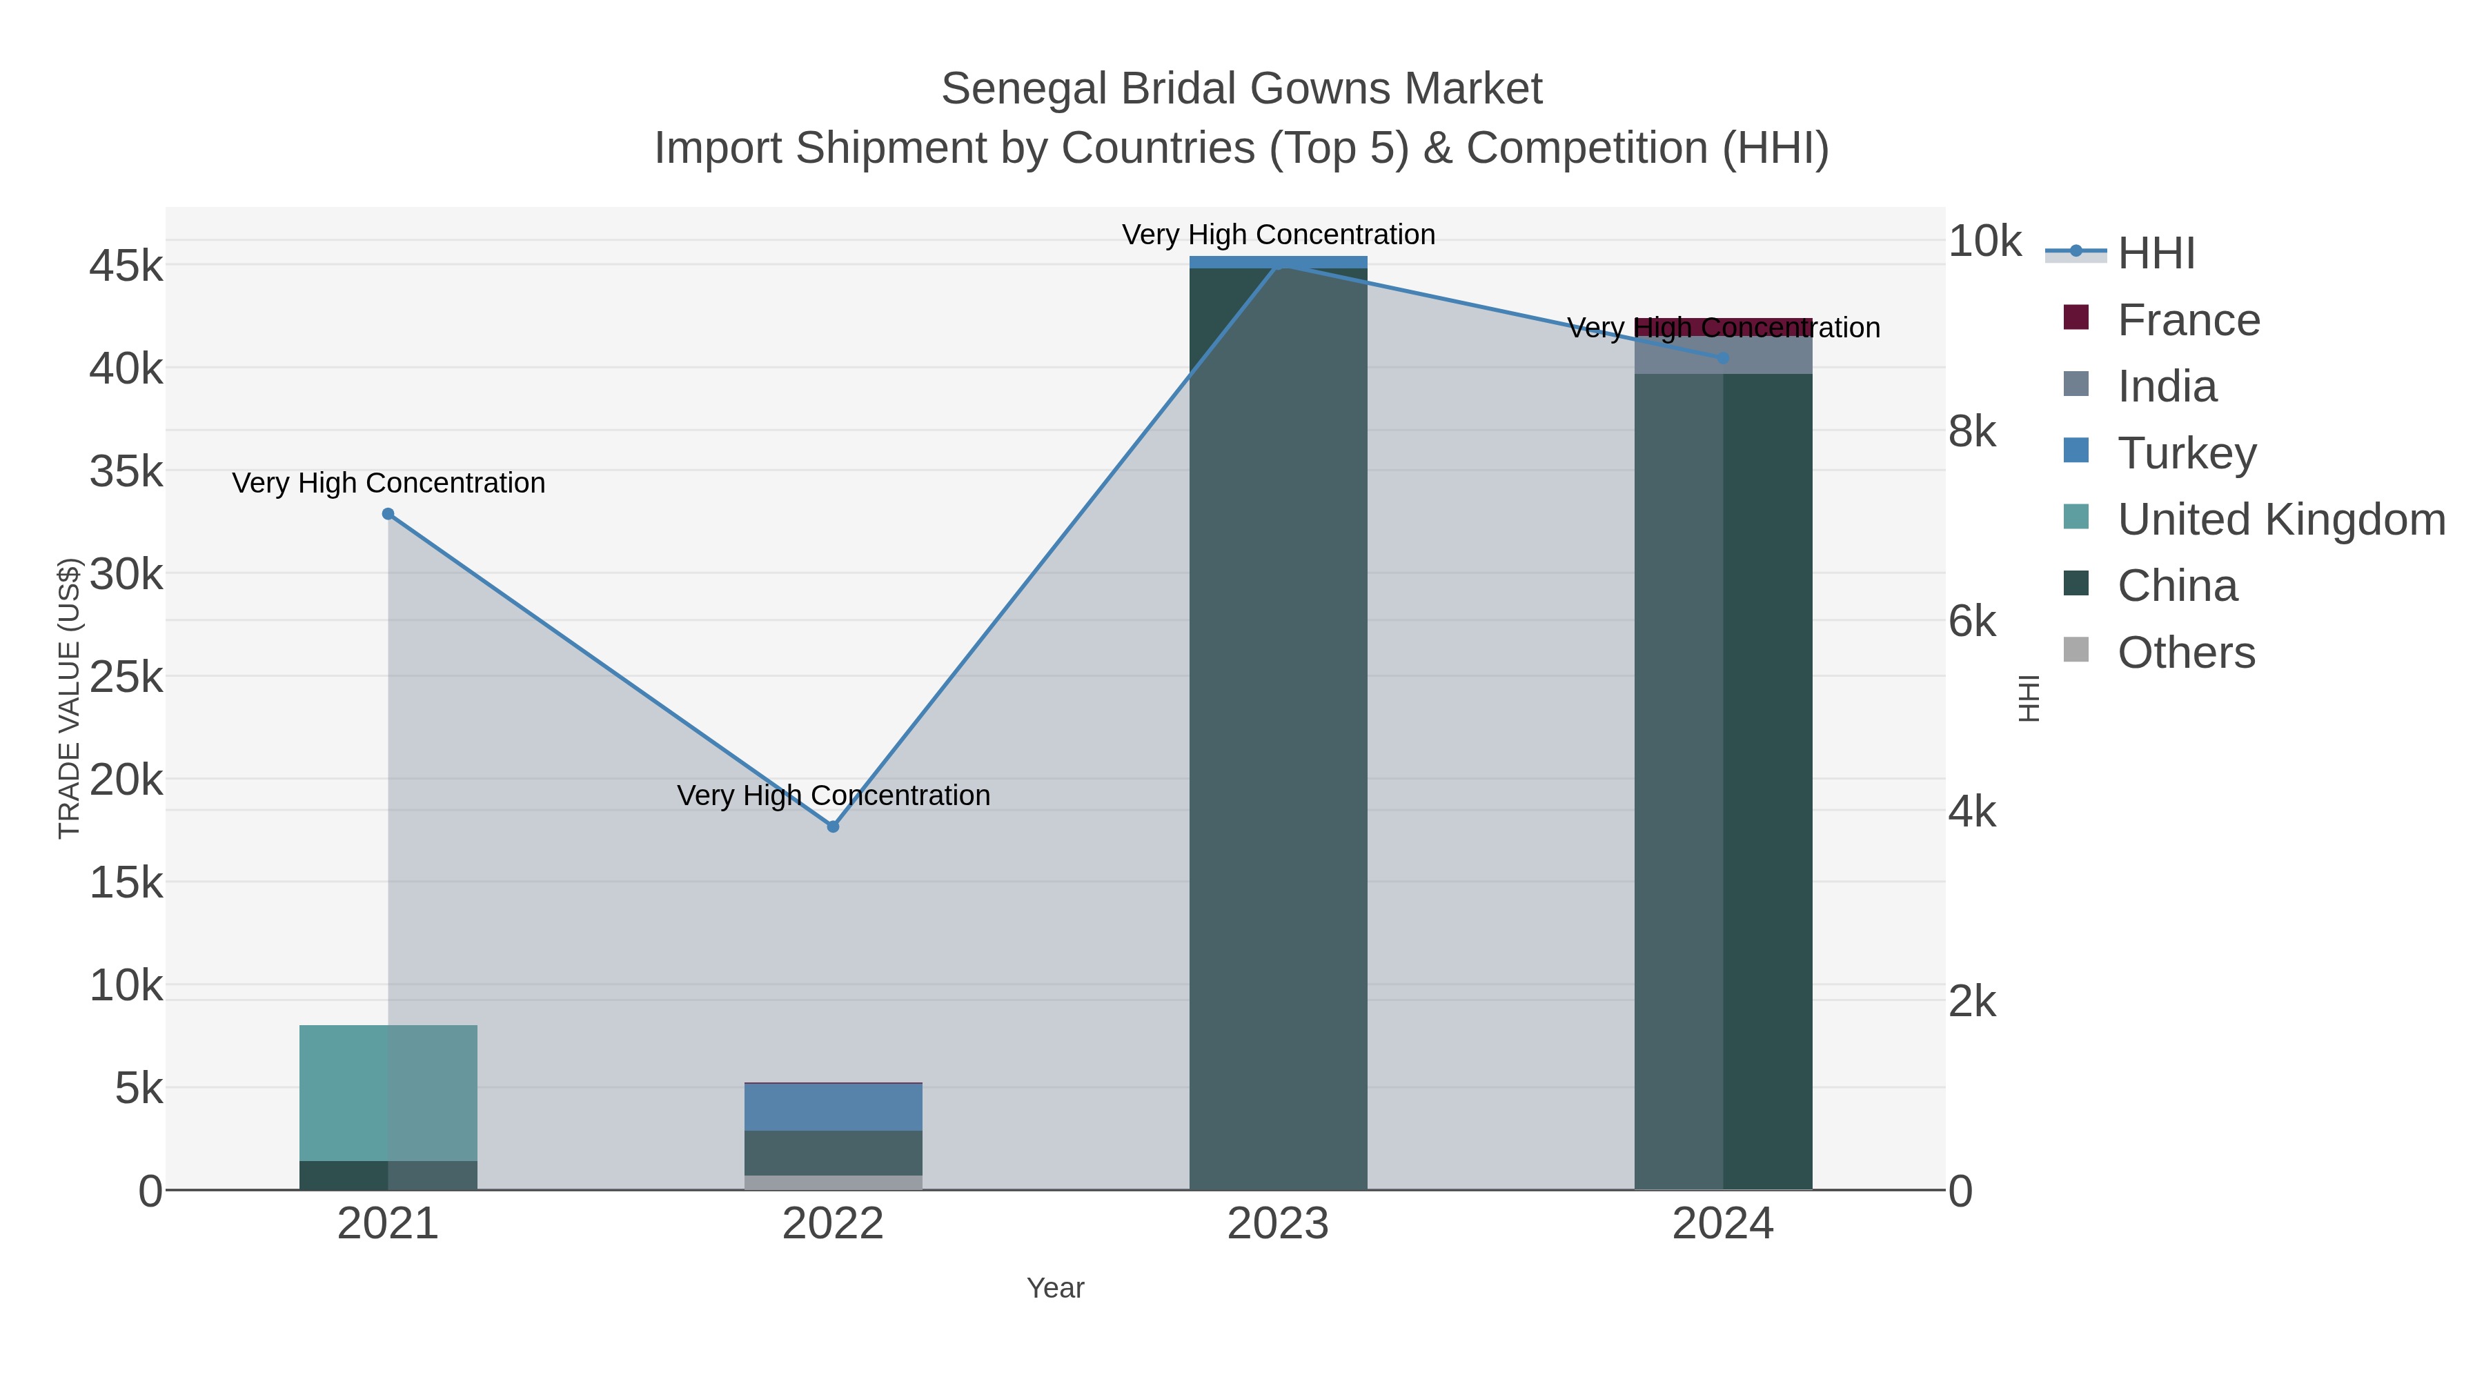Click the 20k left axis tick

click(x=126, y=779)
